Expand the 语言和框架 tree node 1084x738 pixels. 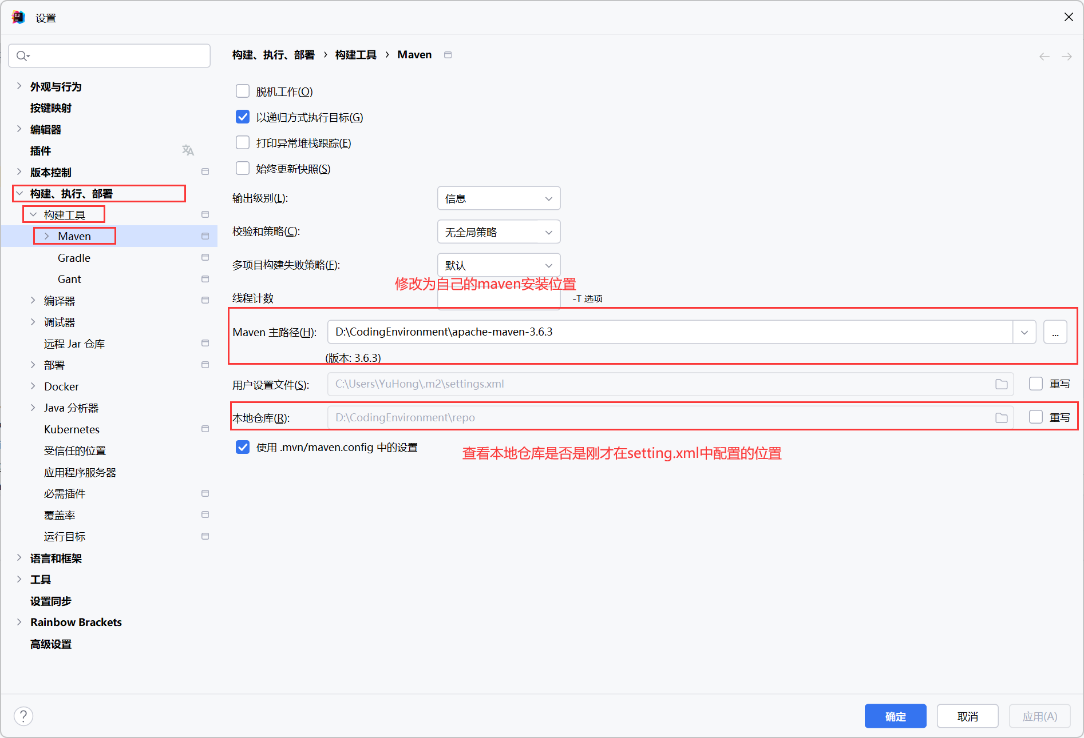[x=19, y=558]
